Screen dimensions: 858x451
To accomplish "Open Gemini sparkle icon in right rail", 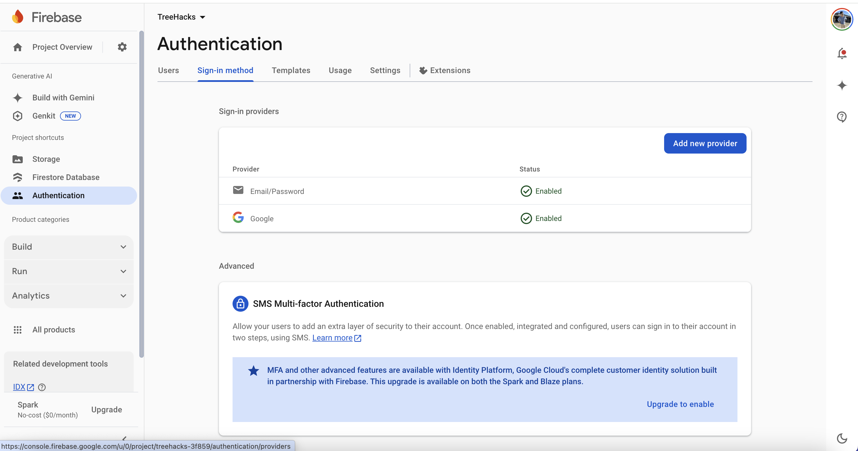I will [x=842, y=86].
